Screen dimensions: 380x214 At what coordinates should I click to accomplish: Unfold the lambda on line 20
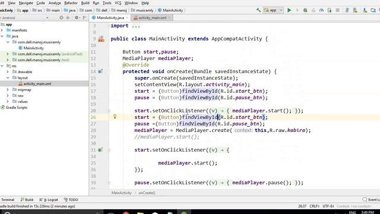tap(109, 111)
